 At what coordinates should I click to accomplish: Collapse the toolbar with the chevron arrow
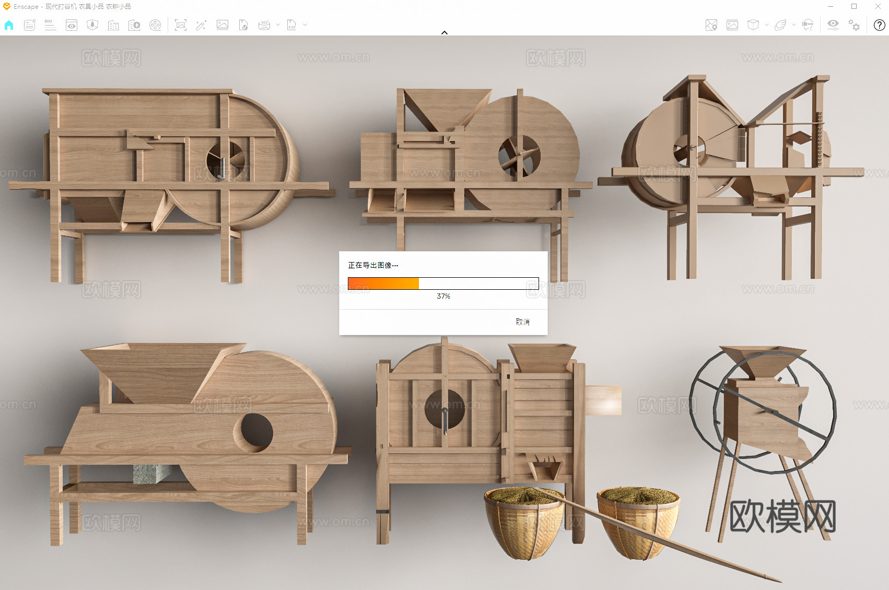pyautogui.click(x=444, y=32)
